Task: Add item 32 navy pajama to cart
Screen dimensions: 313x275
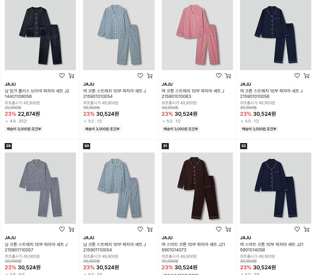Action: pos(307,229)
